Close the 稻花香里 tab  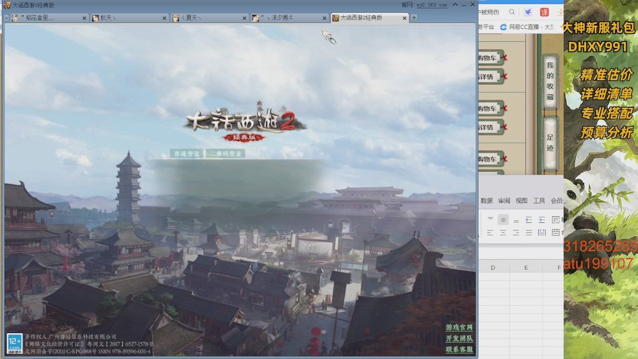pos(84,18)
